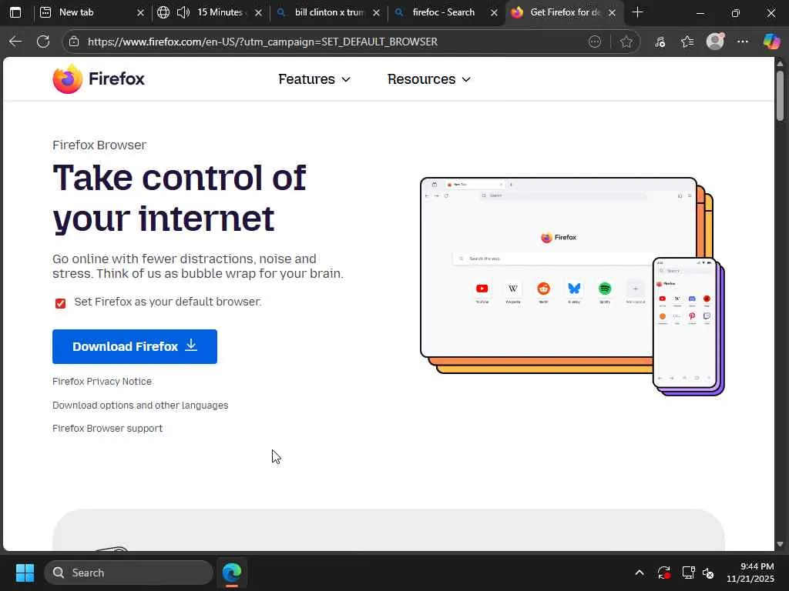Open the browser profile avatar
Screen dimensions: 789x591
coord(715,42)
